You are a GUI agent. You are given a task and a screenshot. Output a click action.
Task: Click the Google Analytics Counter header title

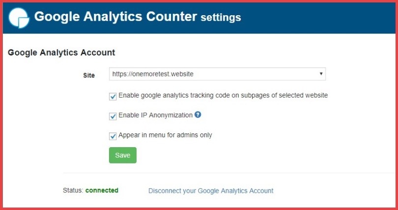tap(115, 17)
